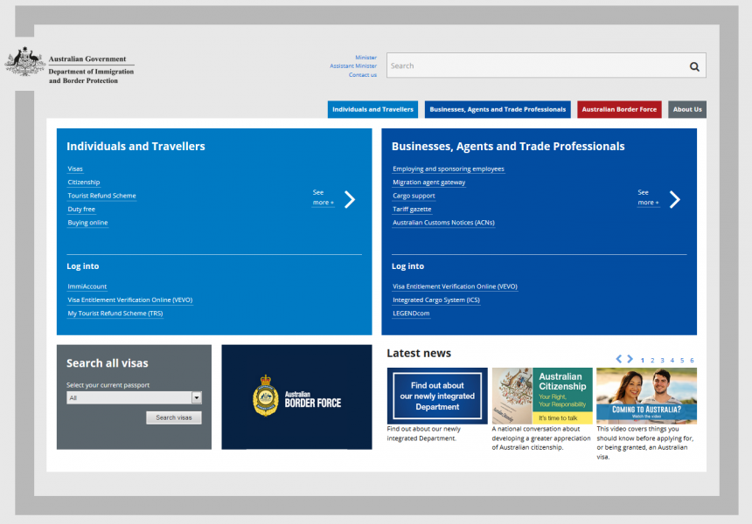The height and width of the screenshot is (524, 752).
Task: Click the Businesses panel right chevron arrow
Action: point(674,199)
